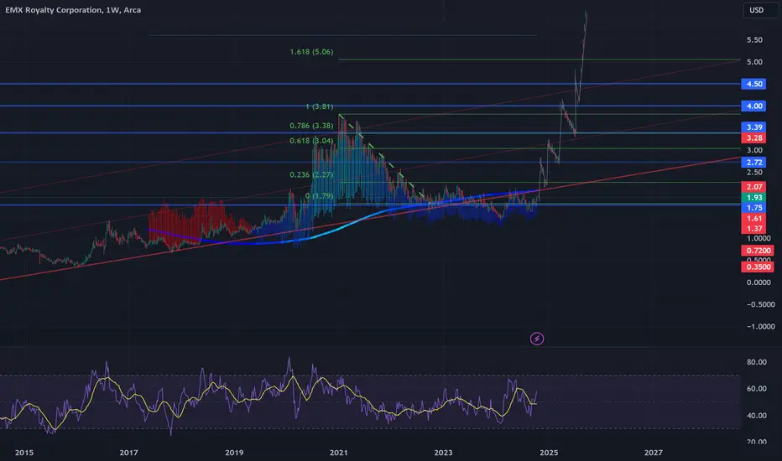Click the 40.00 RSI axis value
Viewport: 782px width, 461px height.
tap(757, 415)
